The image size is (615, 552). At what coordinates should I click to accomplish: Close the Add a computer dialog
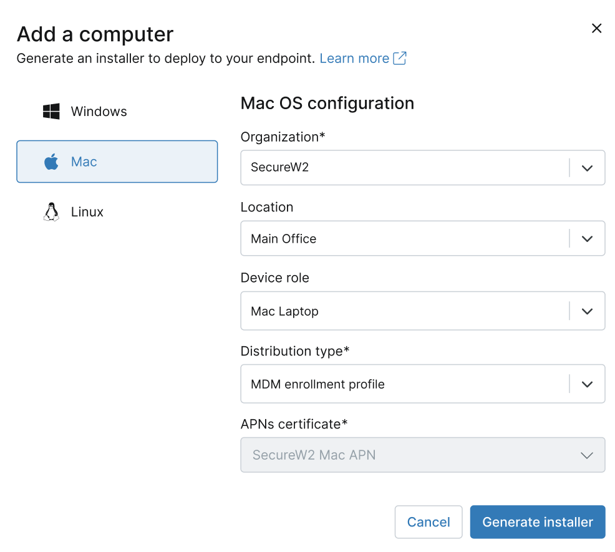596,28
